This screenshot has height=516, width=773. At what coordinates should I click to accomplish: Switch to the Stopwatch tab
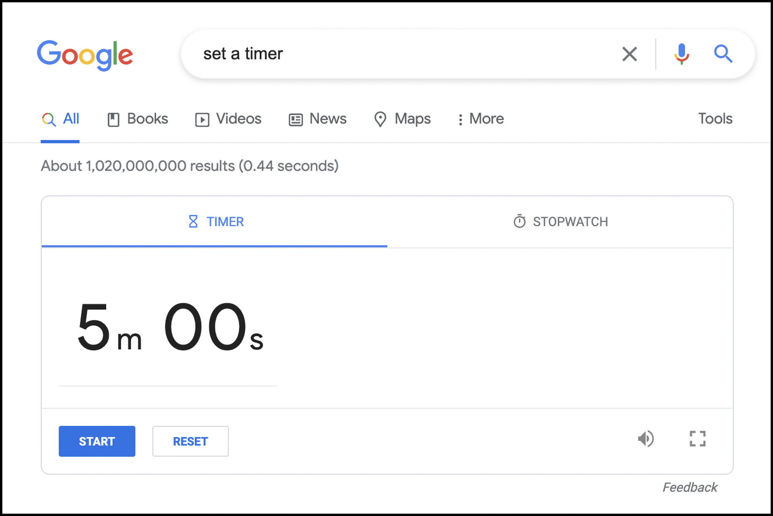[560, 222]
